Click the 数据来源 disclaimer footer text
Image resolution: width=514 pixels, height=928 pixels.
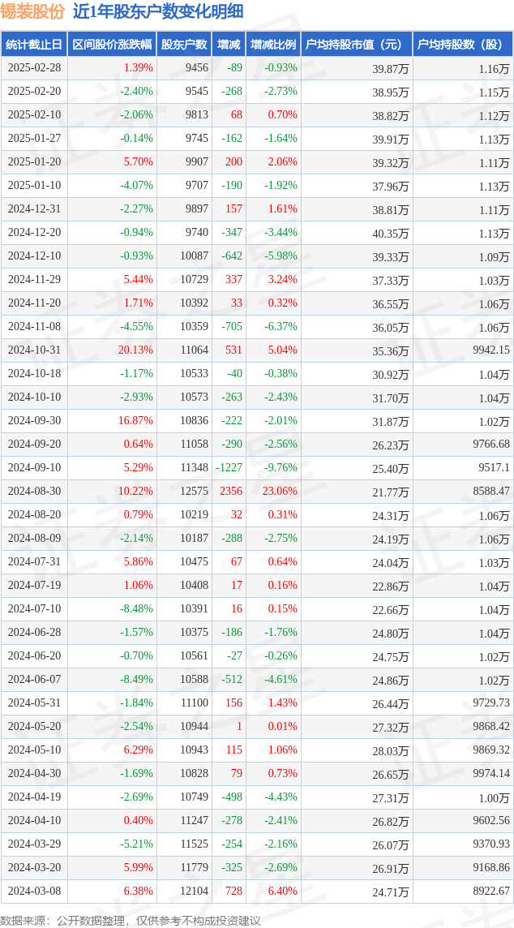pos(131,921)
